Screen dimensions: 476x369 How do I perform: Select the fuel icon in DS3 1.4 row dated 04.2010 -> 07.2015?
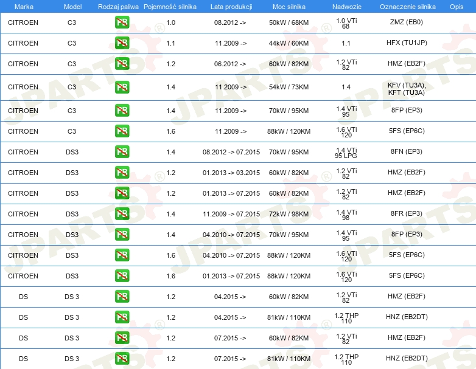click(x=122, y=235)
